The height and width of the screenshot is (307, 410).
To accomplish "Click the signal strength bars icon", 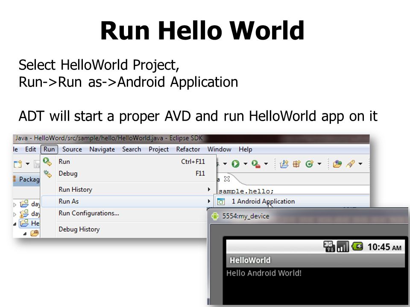I will coord(343,246).
